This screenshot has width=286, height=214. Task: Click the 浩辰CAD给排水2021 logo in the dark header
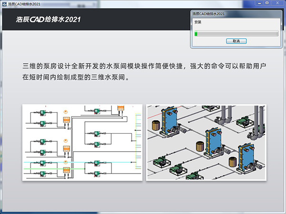46,20
